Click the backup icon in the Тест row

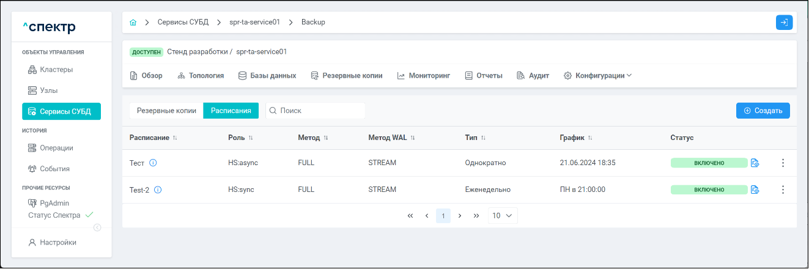tap(755, 163)
